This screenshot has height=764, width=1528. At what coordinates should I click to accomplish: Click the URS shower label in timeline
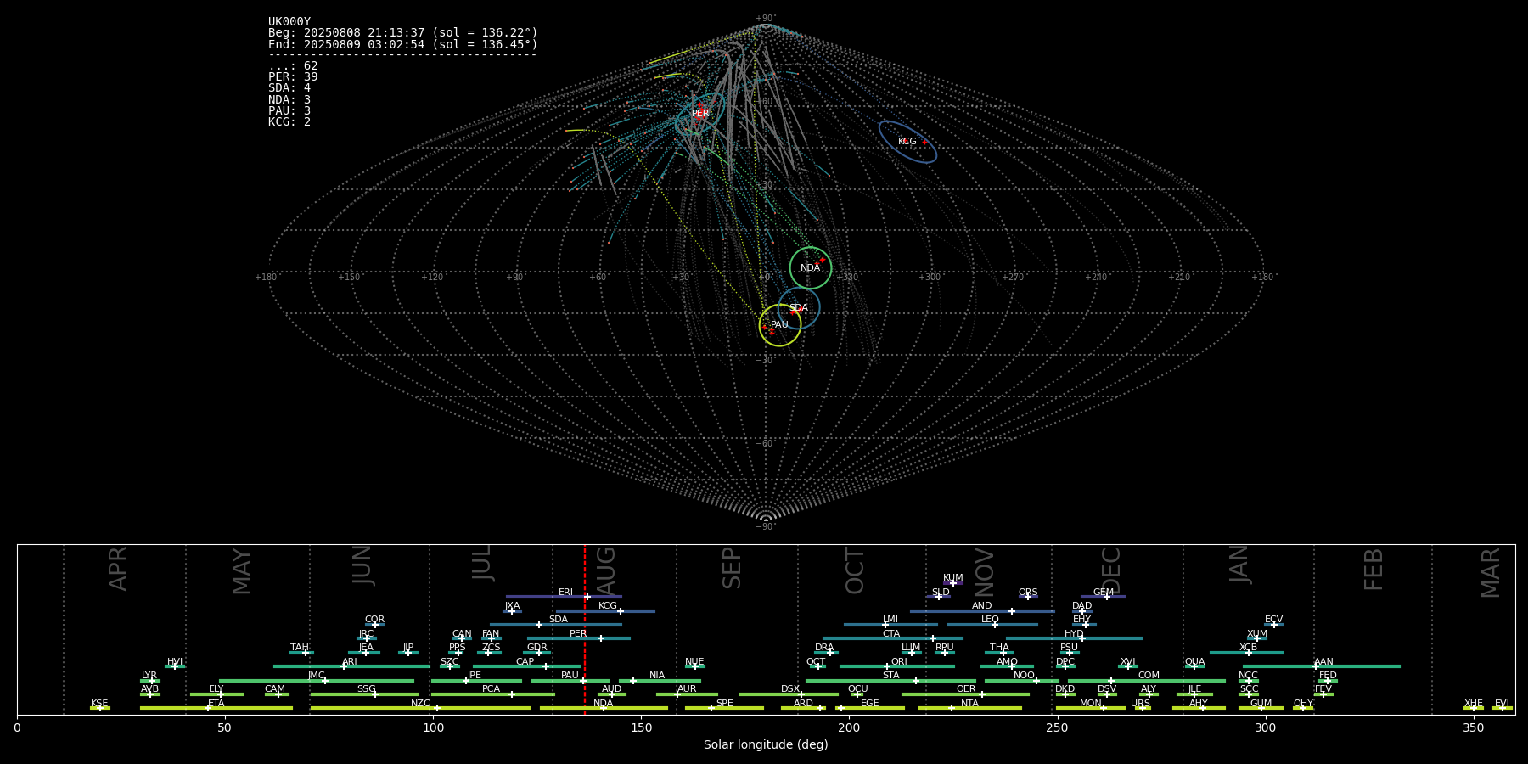[x=1140, y=704]
